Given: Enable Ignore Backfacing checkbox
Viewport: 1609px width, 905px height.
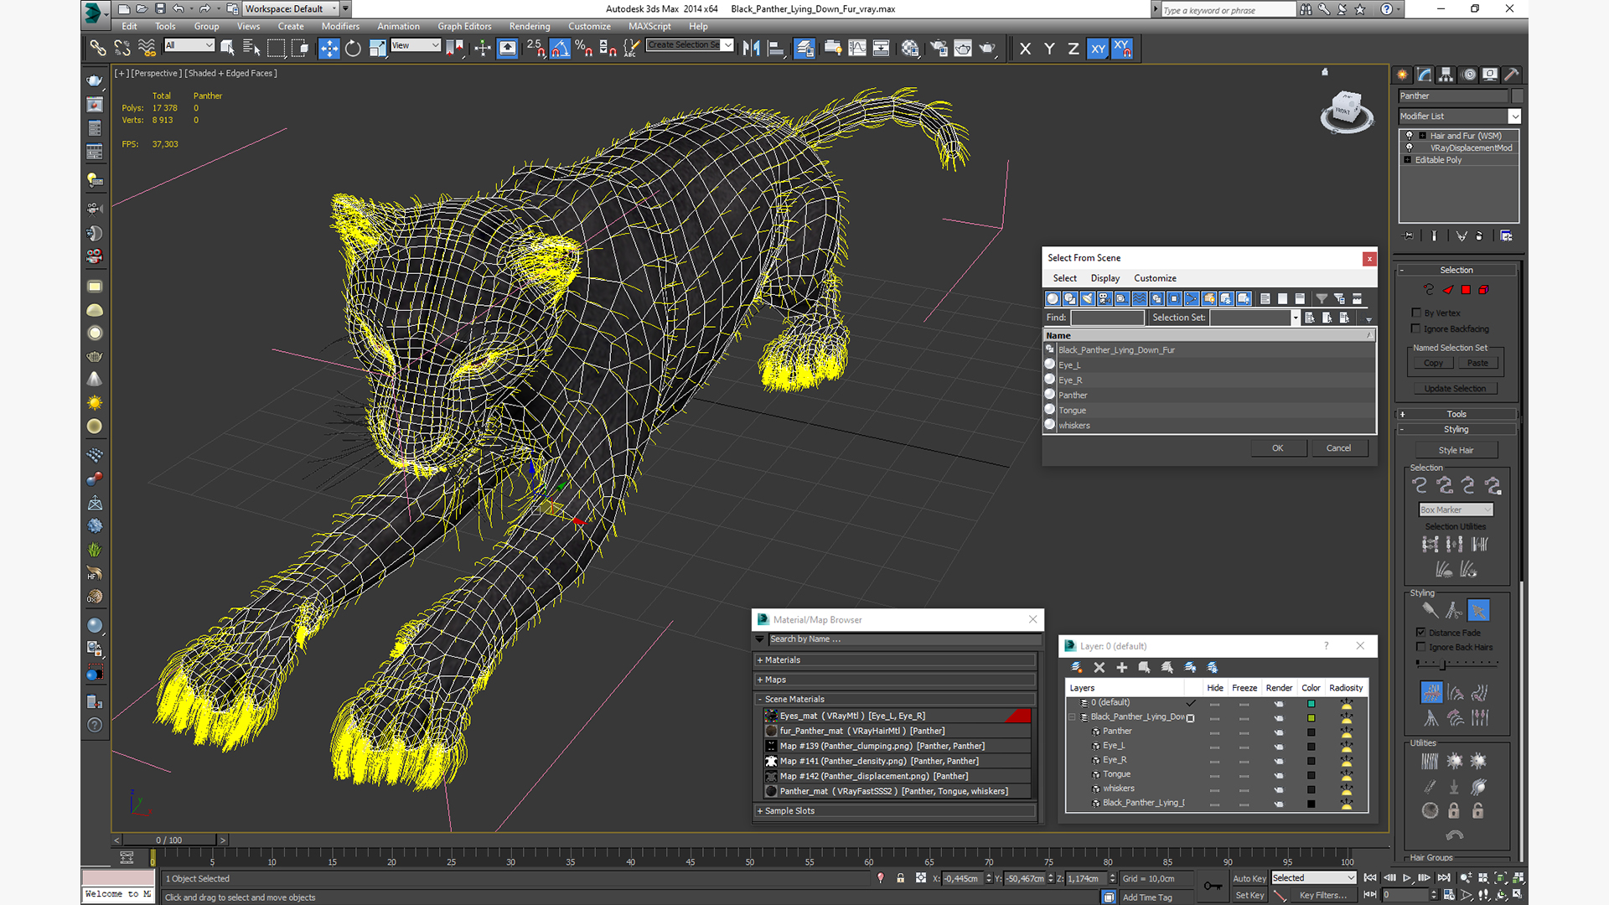Looking at the screenshot, I should click(x=1416, y=328).
